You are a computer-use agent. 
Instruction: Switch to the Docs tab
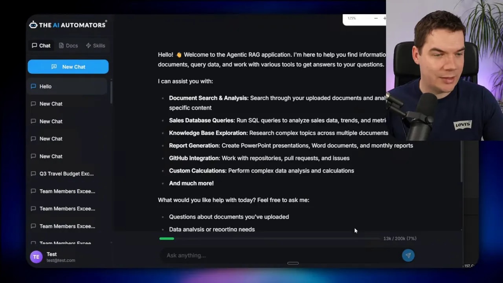[68, 45]
